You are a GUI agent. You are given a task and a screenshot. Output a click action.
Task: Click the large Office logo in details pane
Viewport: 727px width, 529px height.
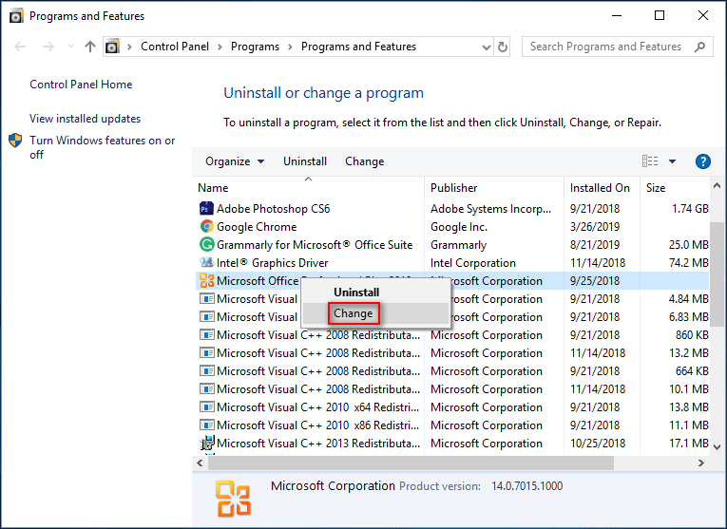233,499
